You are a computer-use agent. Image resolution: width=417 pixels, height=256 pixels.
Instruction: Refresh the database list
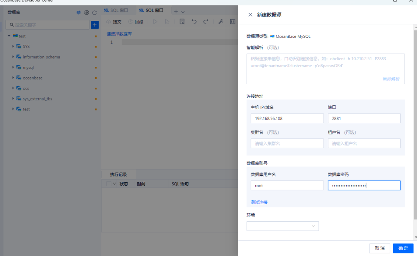pyautogui.click(x=95, y=12)
